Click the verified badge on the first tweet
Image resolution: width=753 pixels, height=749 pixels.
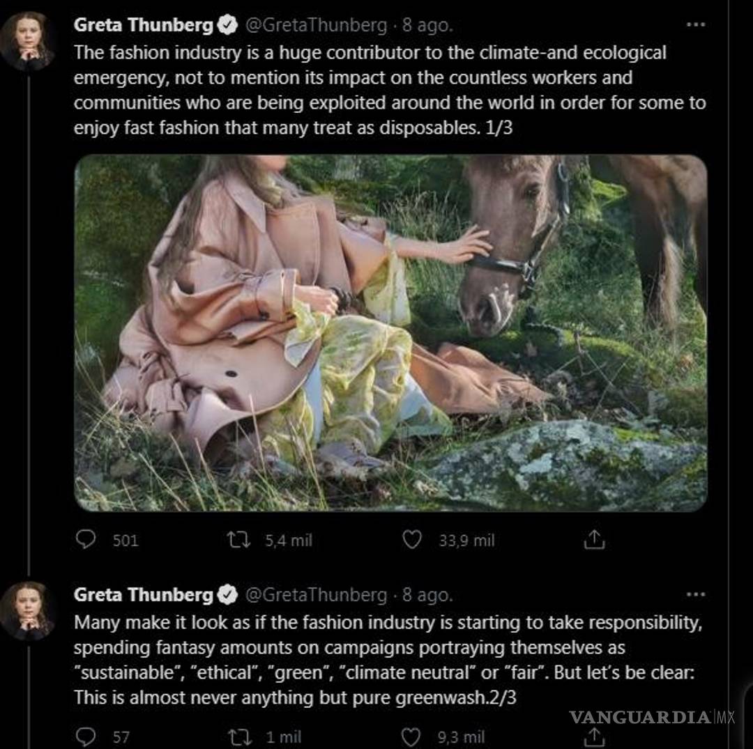point(227,26)
